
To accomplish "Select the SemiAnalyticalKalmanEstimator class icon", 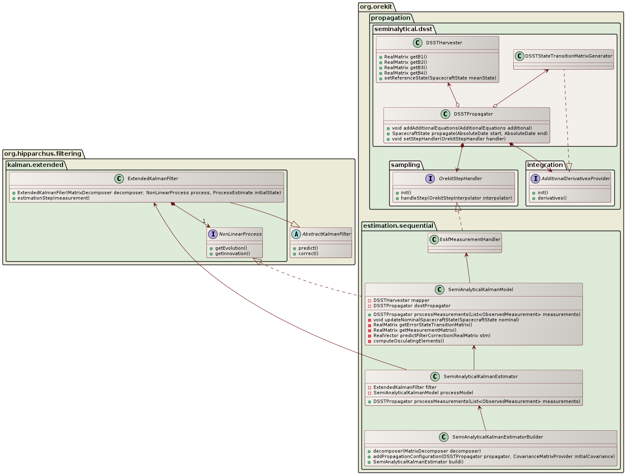I will point(435,376).
